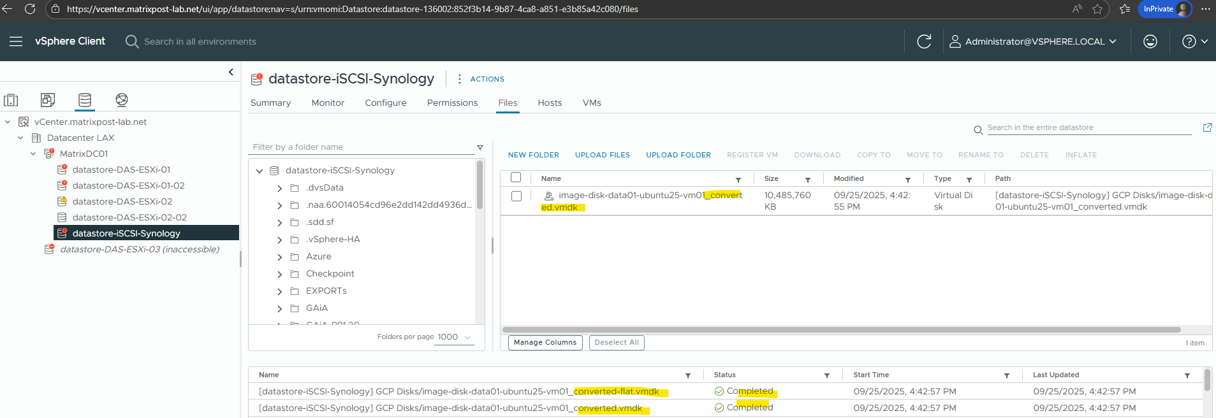Select datastore-DAS-ESXi-01 in inventory tree
This screenshot has width=1216, height=418.
point(121,169)
